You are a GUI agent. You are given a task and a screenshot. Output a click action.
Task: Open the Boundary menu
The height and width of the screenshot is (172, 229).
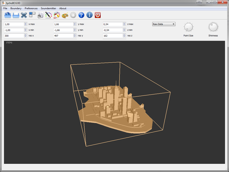point(16,8)
